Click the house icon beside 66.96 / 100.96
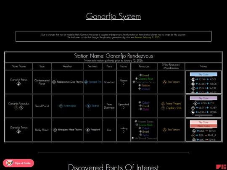 193,112
